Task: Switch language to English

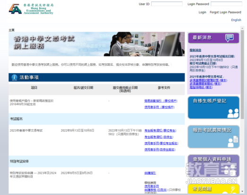Action: click(236, 20)
